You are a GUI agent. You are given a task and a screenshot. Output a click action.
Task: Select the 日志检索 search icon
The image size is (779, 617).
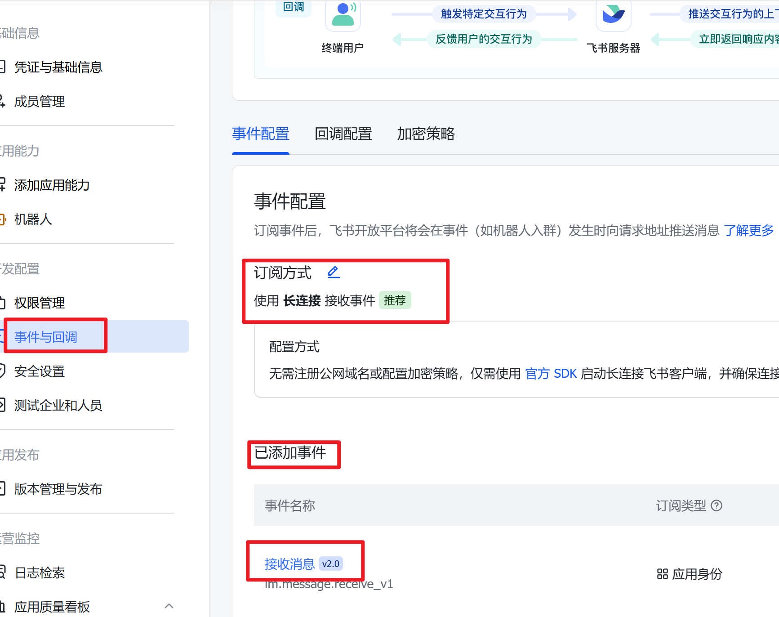[x=2, y=572]
